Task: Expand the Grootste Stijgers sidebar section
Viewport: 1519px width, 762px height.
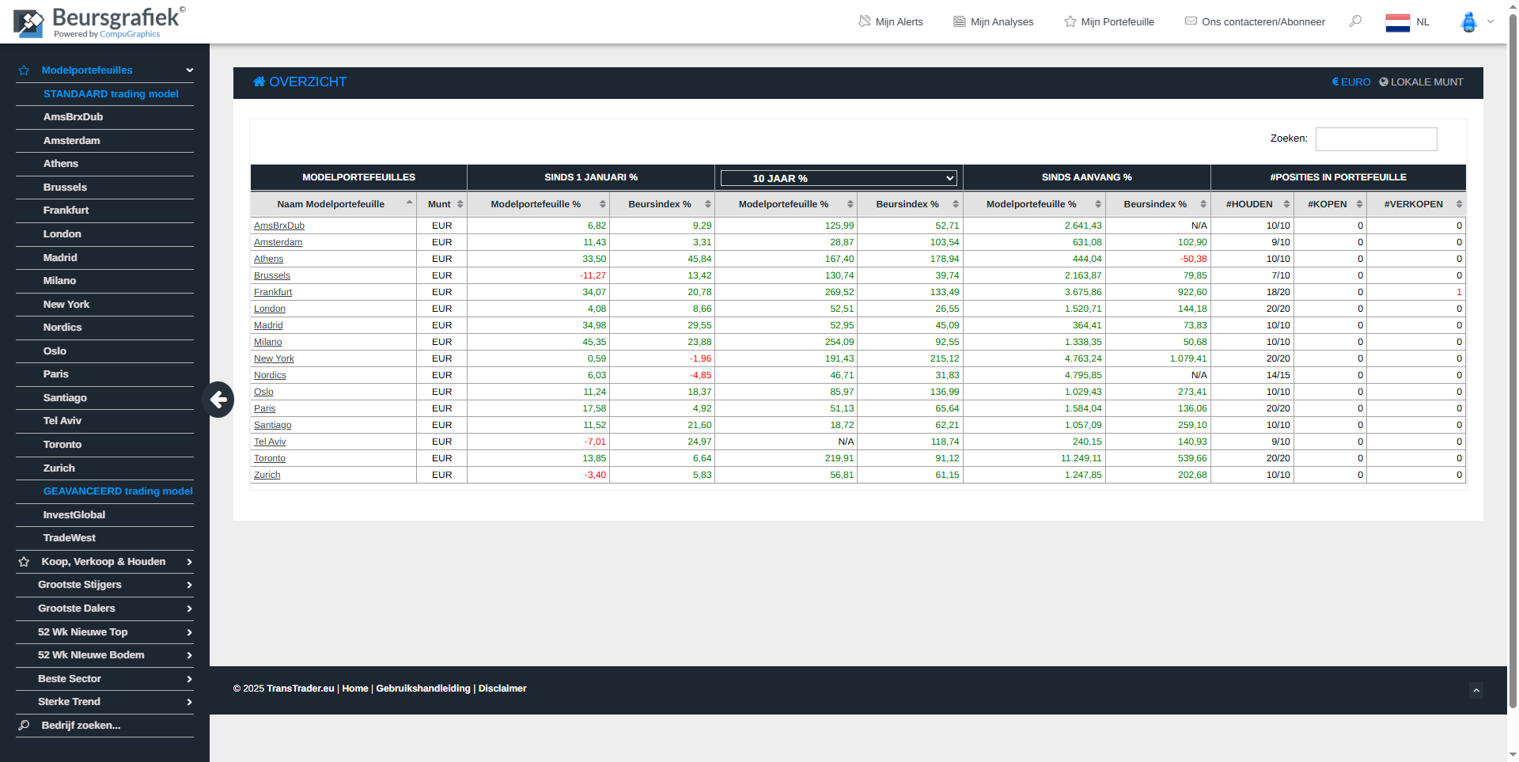Action: 104,585
